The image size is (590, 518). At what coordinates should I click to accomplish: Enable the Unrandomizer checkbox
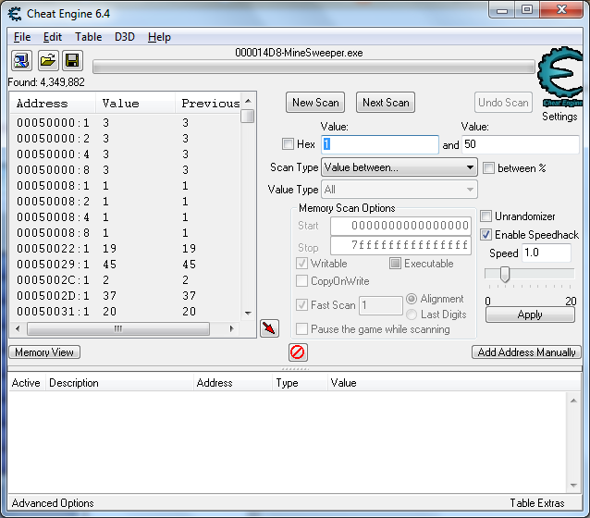tap(486, 216)
